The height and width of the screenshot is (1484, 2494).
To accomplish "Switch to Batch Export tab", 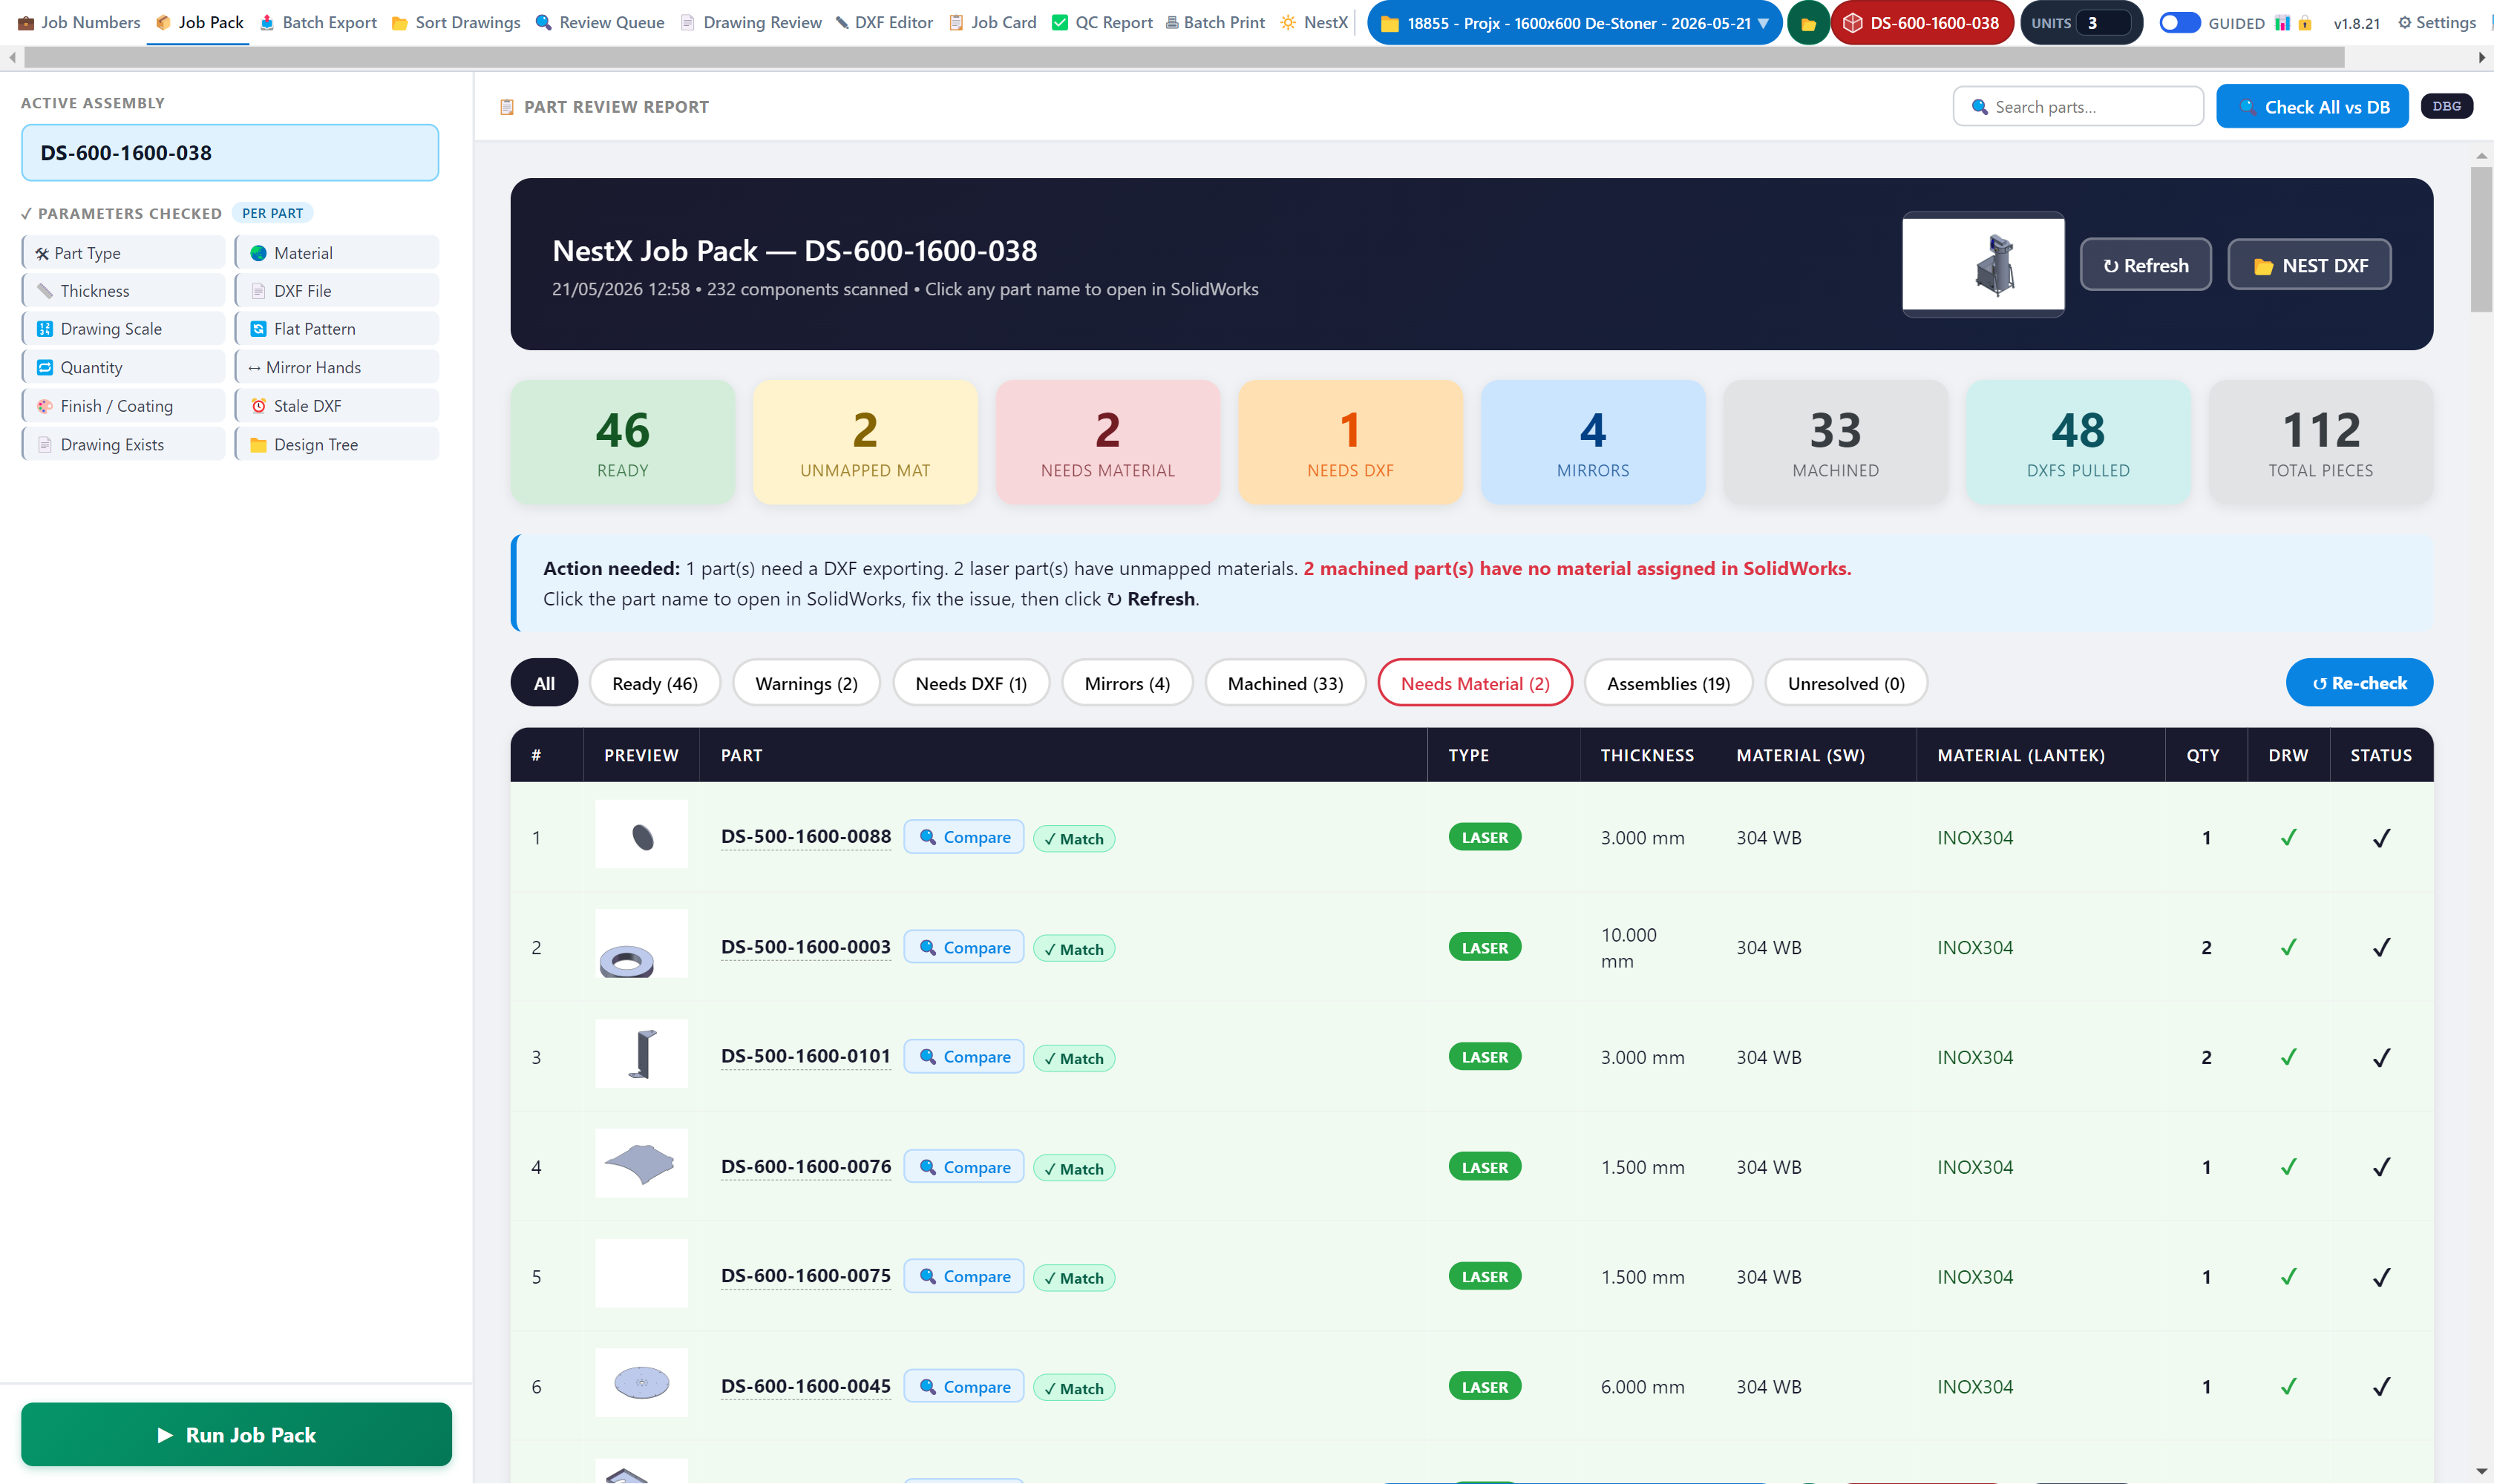I will click(318, 23).
